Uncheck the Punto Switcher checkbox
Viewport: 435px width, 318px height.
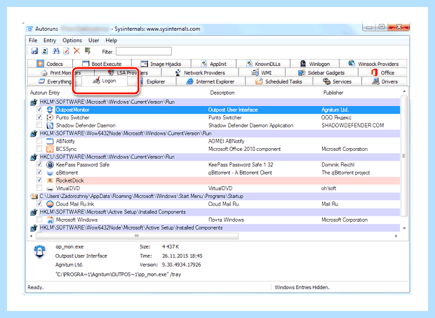(39, 117)
